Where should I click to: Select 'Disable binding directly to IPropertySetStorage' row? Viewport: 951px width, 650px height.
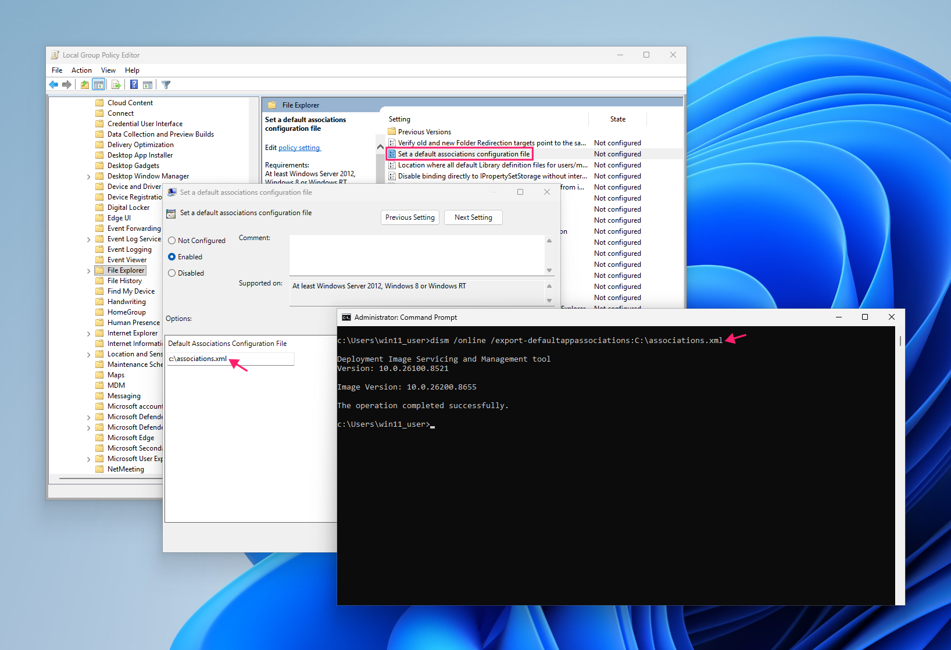tap(534, 176)
